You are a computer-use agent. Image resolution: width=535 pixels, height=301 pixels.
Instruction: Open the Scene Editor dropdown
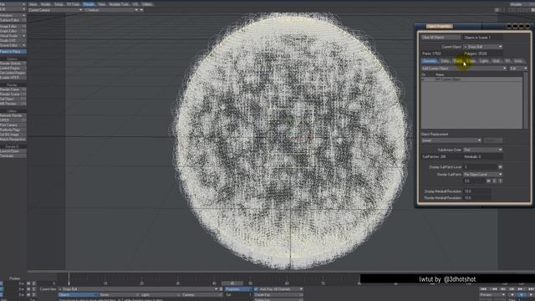13,45
